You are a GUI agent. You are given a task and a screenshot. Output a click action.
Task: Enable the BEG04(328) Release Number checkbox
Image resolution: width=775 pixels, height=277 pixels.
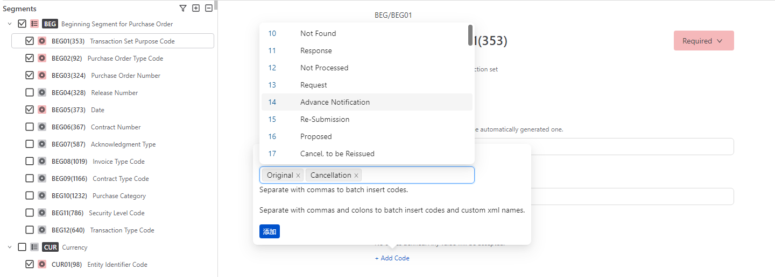pos(30,92)
